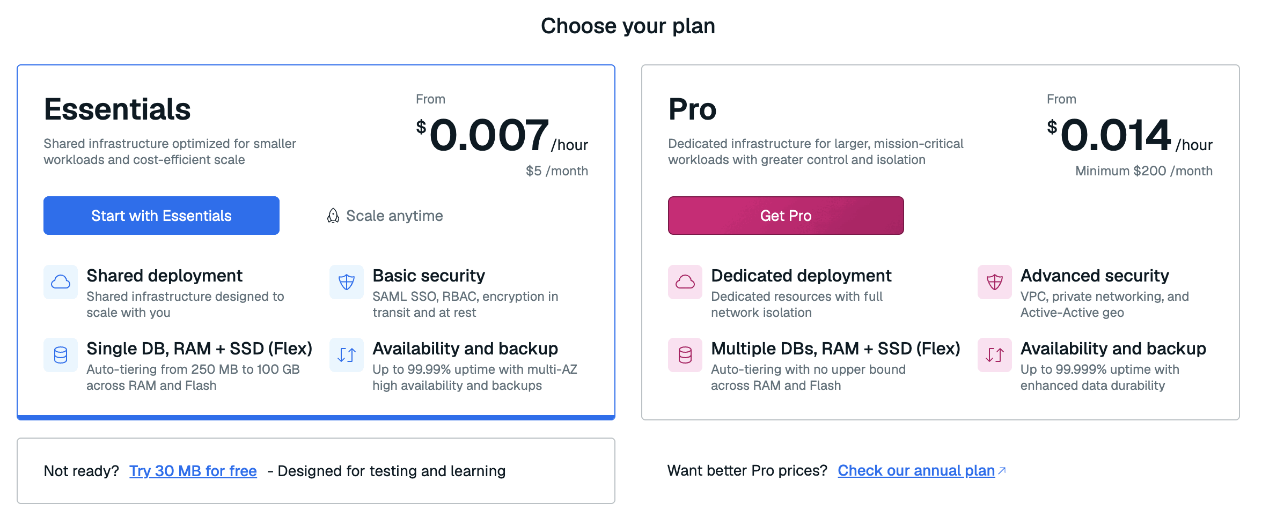
Task: Click the pink arrows Availability and backup icon
Action: [x=995, y=355]
